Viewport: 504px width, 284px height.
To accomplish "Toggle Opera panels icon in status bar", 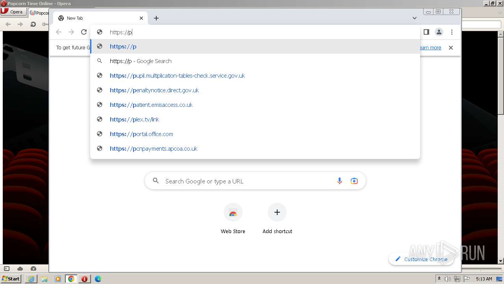I will pos(6,269).
